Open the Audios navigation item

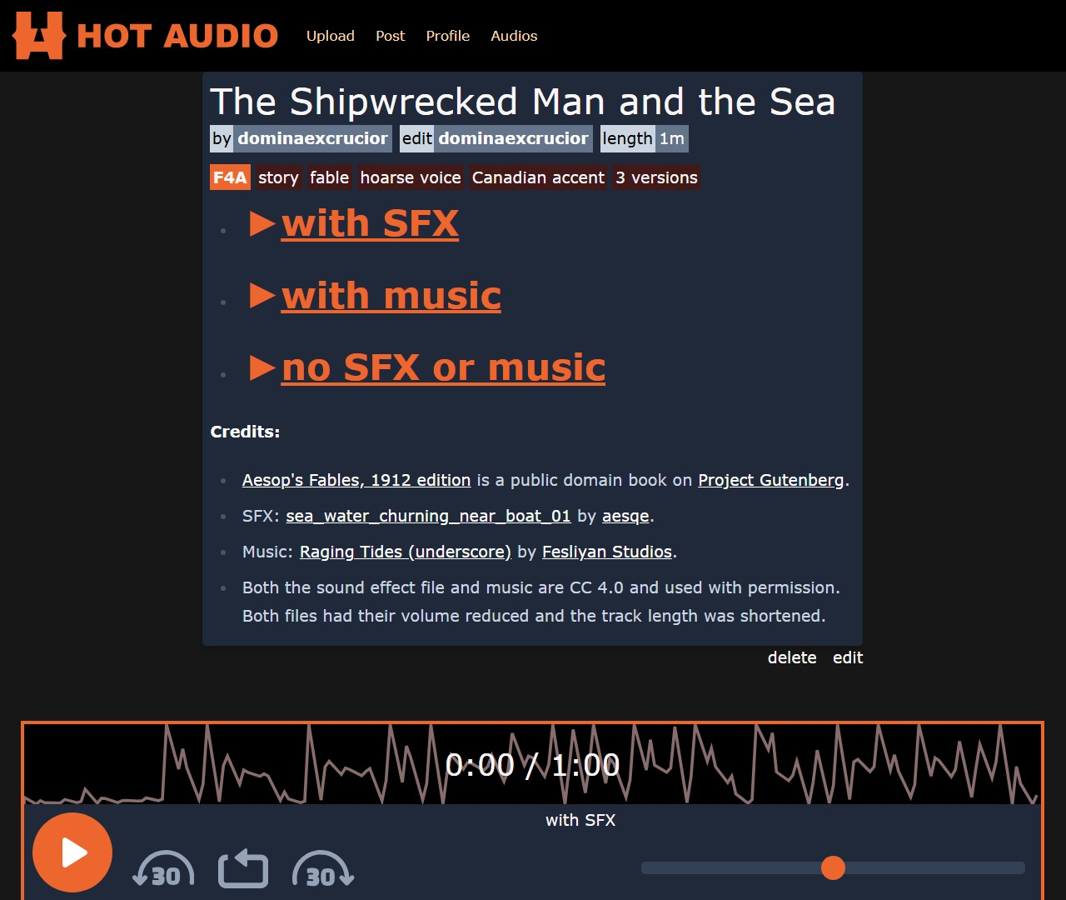514,36
